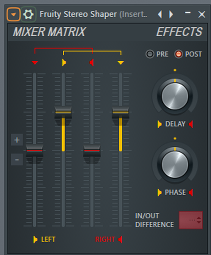Click the yellow down-arrow above fourth fader

[121, 62]
